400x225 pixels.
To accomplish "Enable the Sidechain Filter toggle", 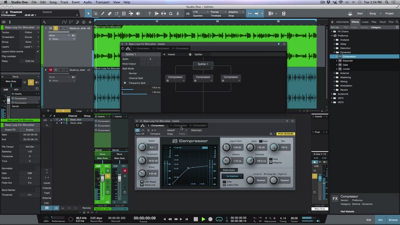I will point(224,182).
